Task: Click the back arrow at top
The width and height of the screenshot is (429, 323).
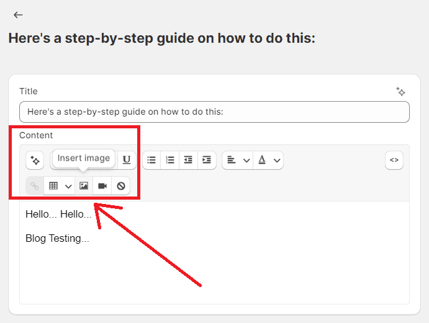Action: (x=18, y=15)
